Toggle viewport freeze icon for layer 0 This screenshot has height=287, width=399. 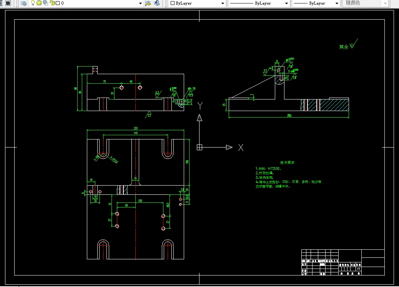click(x=45, y=3)
